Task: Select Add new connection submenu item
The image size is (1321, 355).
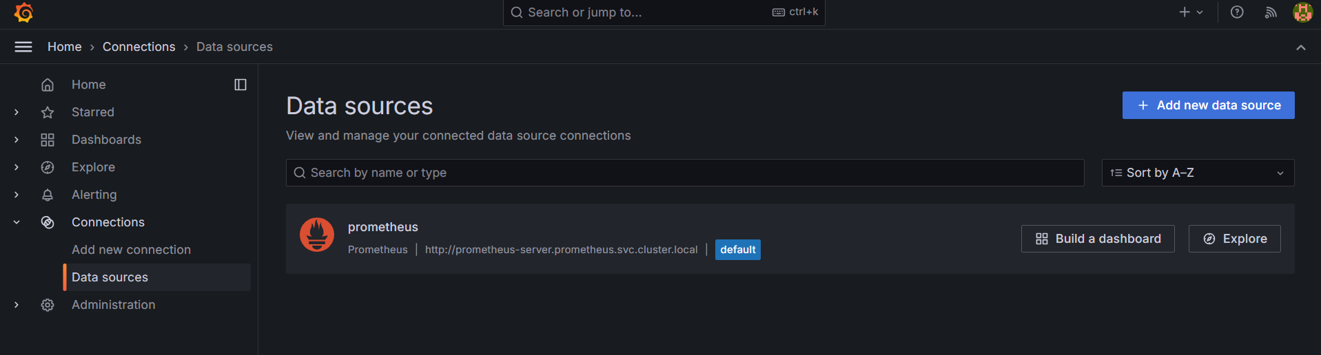Action: (x=131, y=250)
